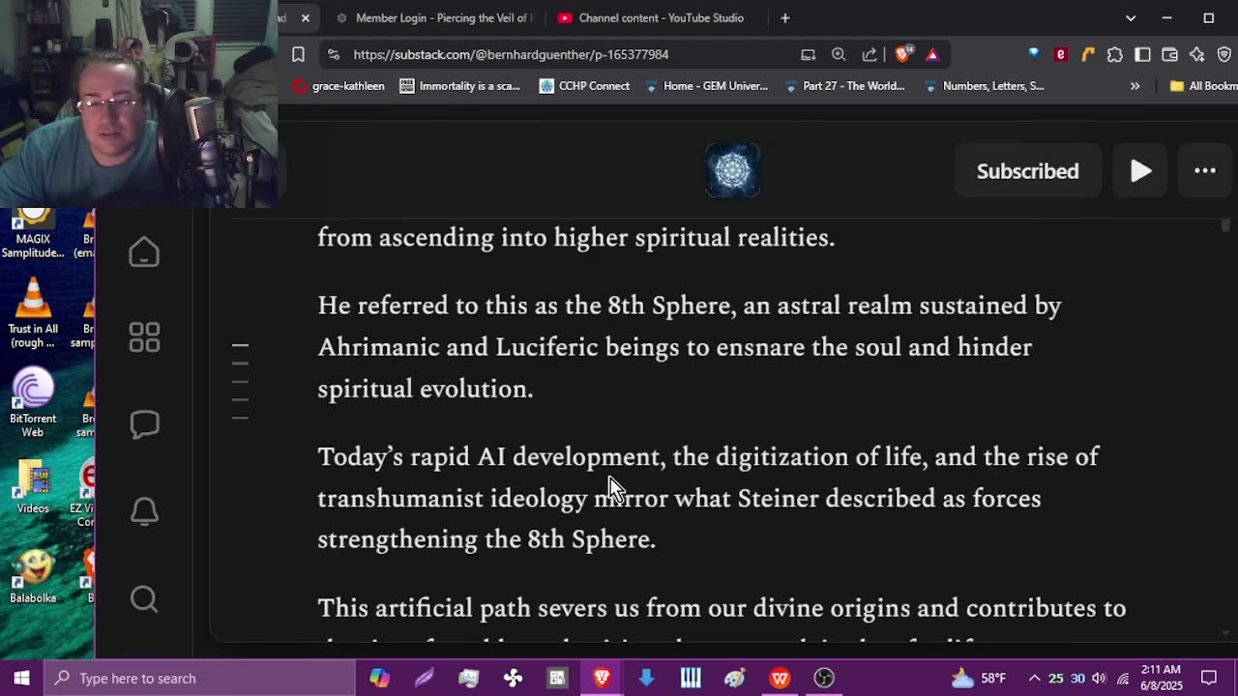Open the Substack chat bubble sidebar icon
Viewport: 1238px width, 696px height.
(x=144, y=424)
